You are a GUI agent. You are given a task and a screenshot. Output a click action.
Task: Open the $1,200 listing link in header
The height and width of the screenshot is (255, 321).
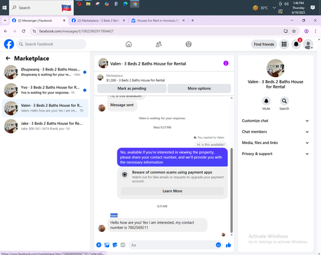click(135, 80)
